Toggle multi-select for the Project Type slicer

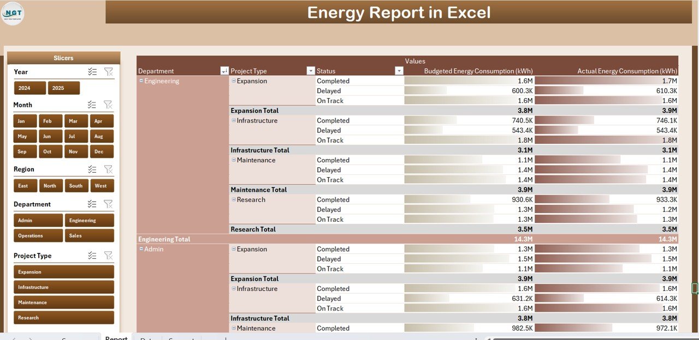coord(92,256)
